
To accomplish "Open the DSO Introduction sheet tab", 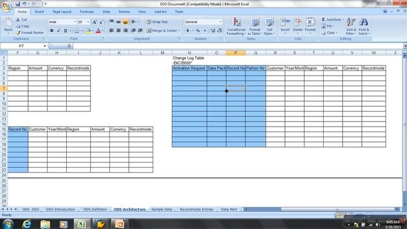I will 60,209.
